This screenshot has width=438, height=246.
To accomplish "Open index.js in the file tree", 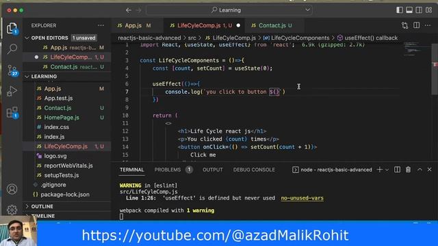I will tap(67, 137).
